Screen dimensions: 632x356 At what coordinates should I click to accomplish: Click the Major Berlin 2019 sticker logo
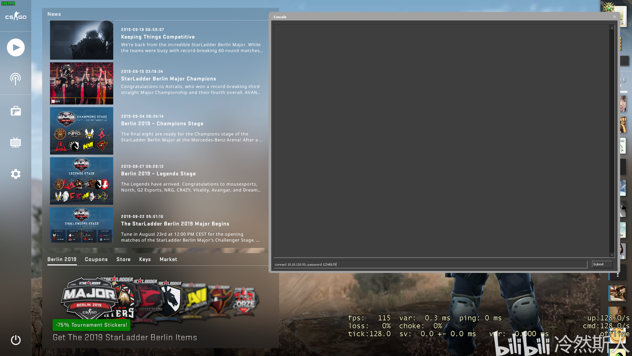(x=89, y=298)
